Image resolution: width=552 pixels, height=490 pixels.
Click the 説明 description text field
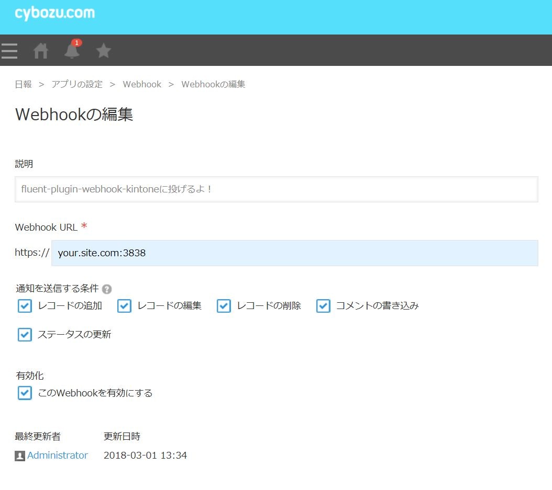tap(276, 189)
